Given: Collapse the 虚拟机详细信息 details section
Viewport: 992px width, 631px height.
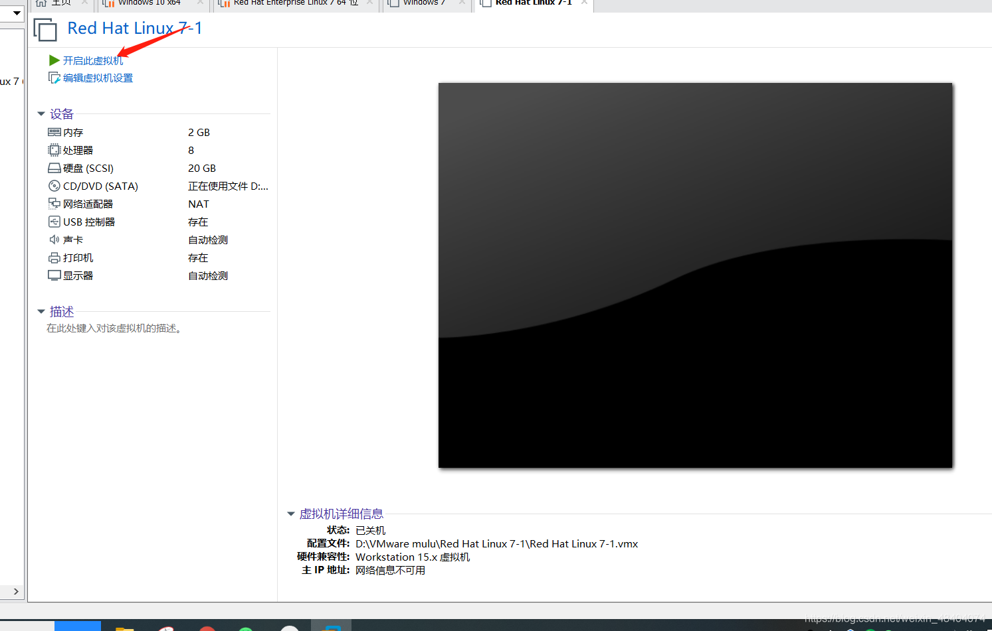Looking at the screenshot, I should coord(291,514).
